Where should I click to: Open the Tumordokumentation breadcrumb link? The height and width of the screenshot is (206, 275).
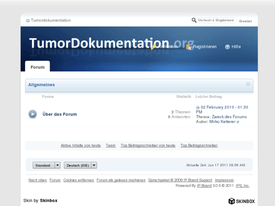point(51,20)
